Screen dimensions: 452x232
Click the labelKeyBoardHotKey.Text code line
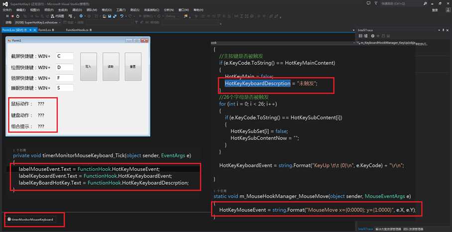pos(104,183)
